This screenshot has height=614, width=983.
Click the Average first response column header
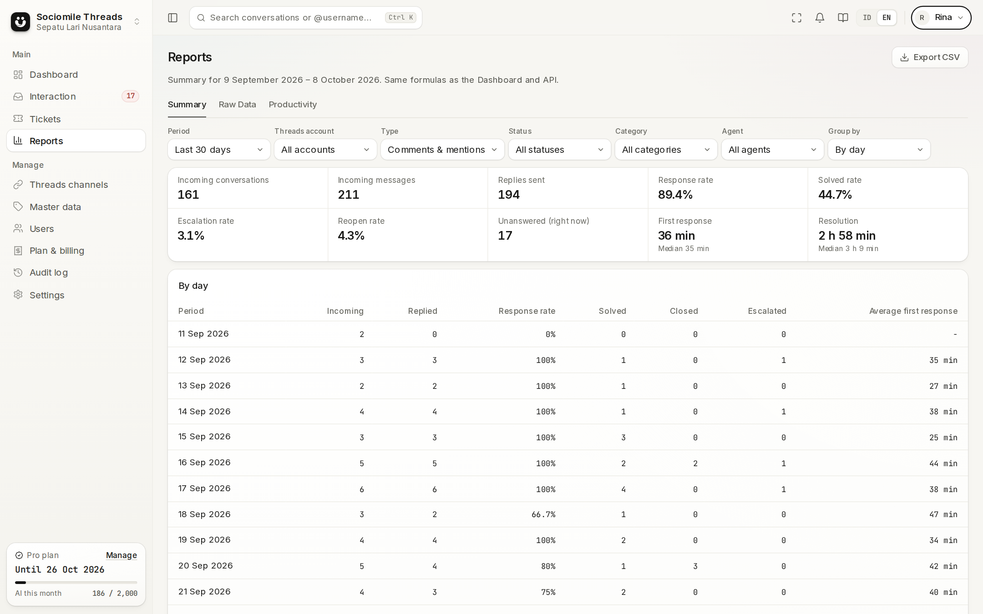click(913, 311)
